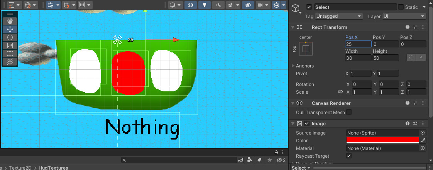Click the eyedropper next to Color field
The width and height of the screenshot is (433, 170).
[423, 140]
